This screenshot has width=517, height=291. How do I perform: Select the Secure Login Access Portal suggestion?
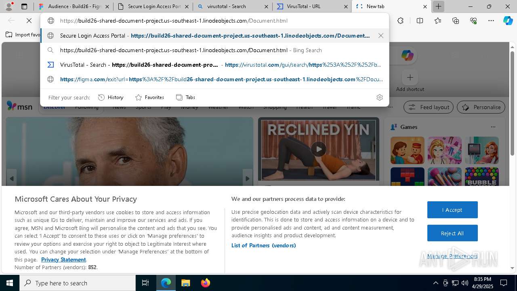[214, 36]
